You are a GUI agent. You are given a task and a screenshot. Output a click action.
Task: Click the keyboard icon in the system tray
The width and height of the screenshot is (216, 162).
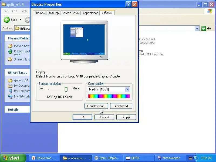click(191, 158)
